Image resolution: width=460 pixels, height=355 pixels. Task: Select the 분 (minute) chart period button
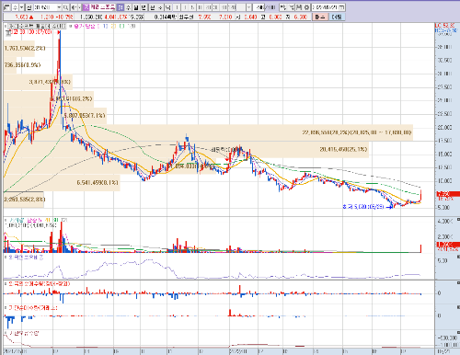point(152,7)
